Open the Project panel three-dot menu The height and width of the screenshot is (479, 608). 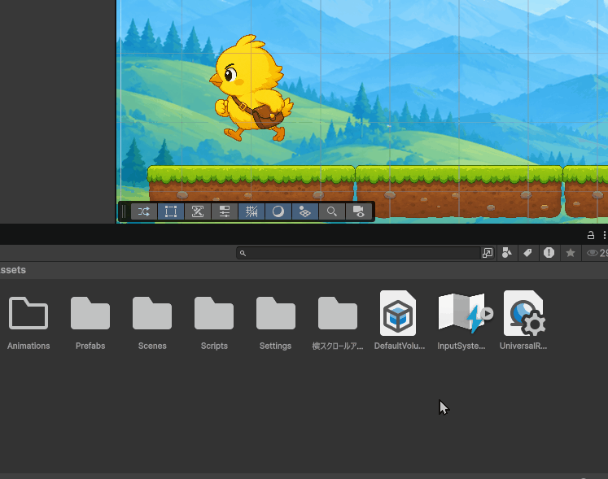[x=604, y=235]
